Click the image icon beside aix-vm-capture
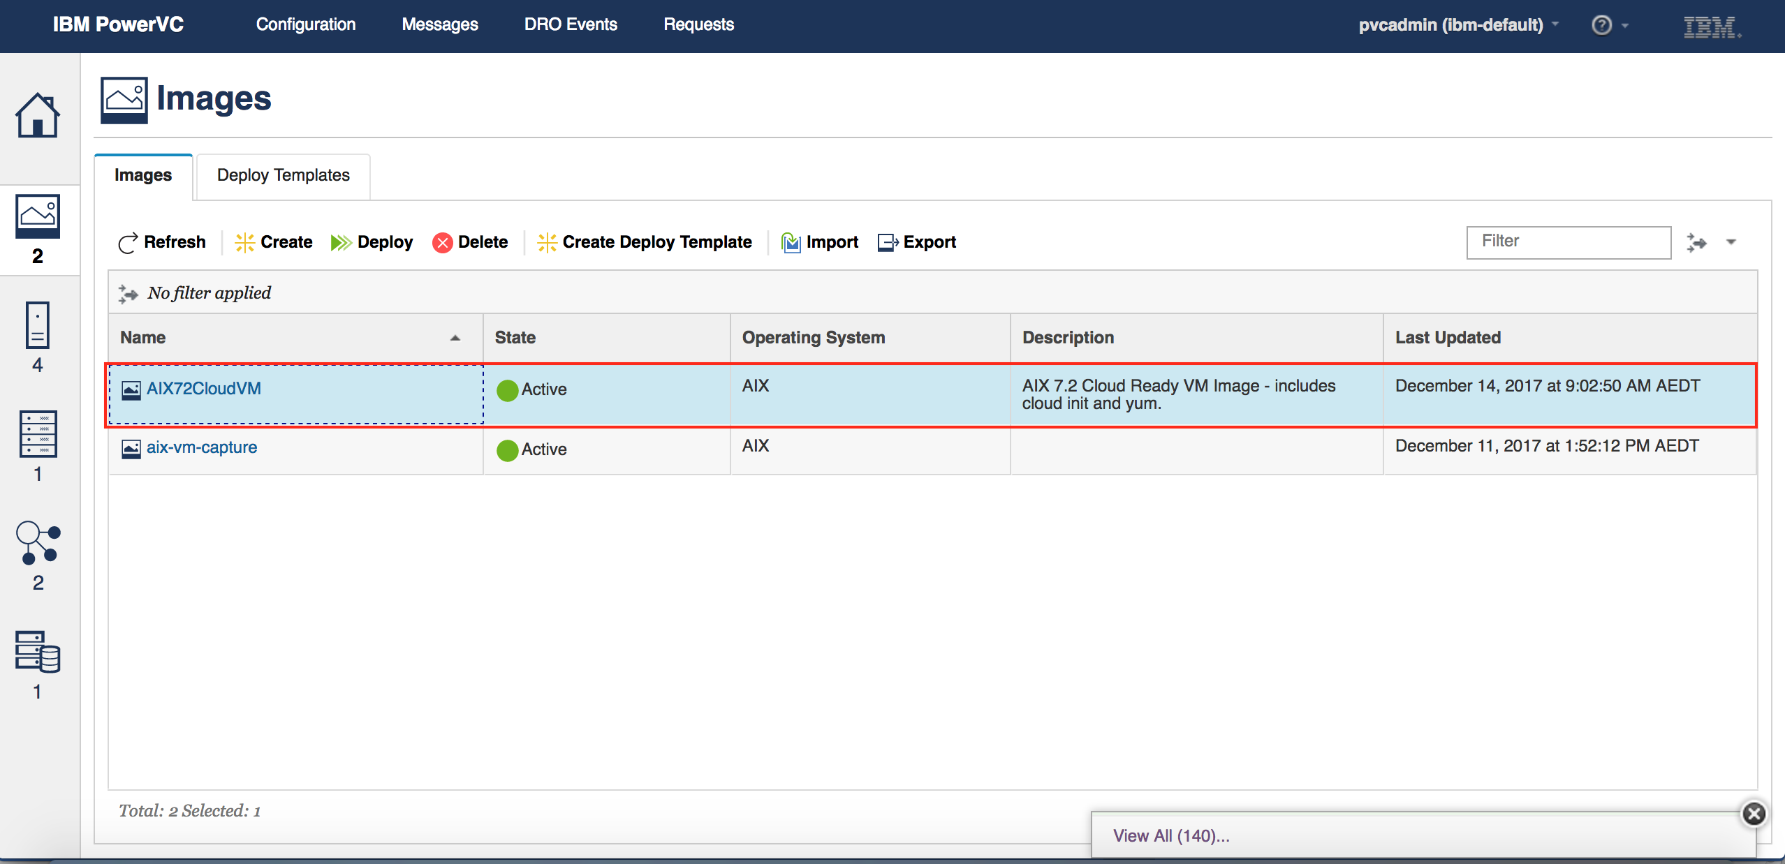This screenshot has width=1785, height=864. [131, 449]
